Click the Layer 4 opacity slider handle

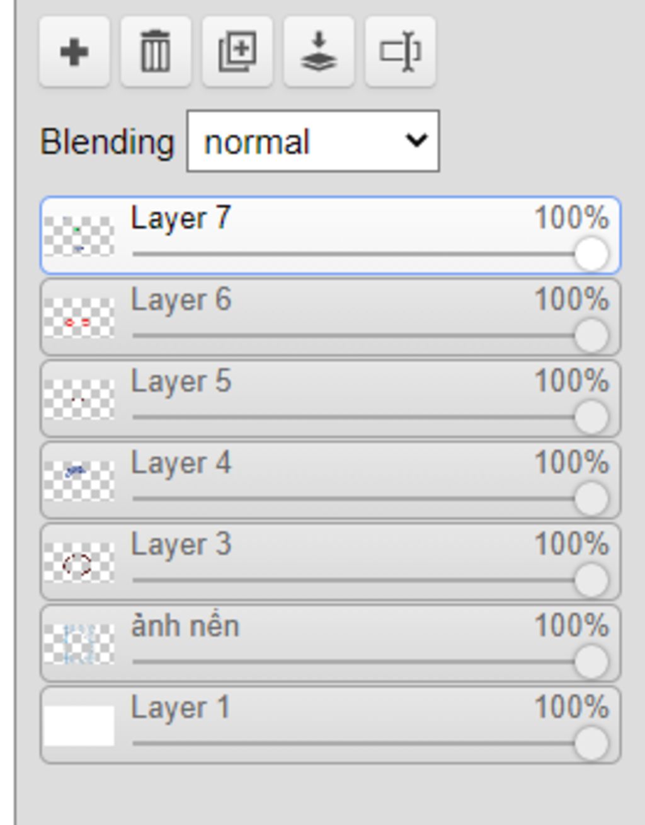click(591, 499)
